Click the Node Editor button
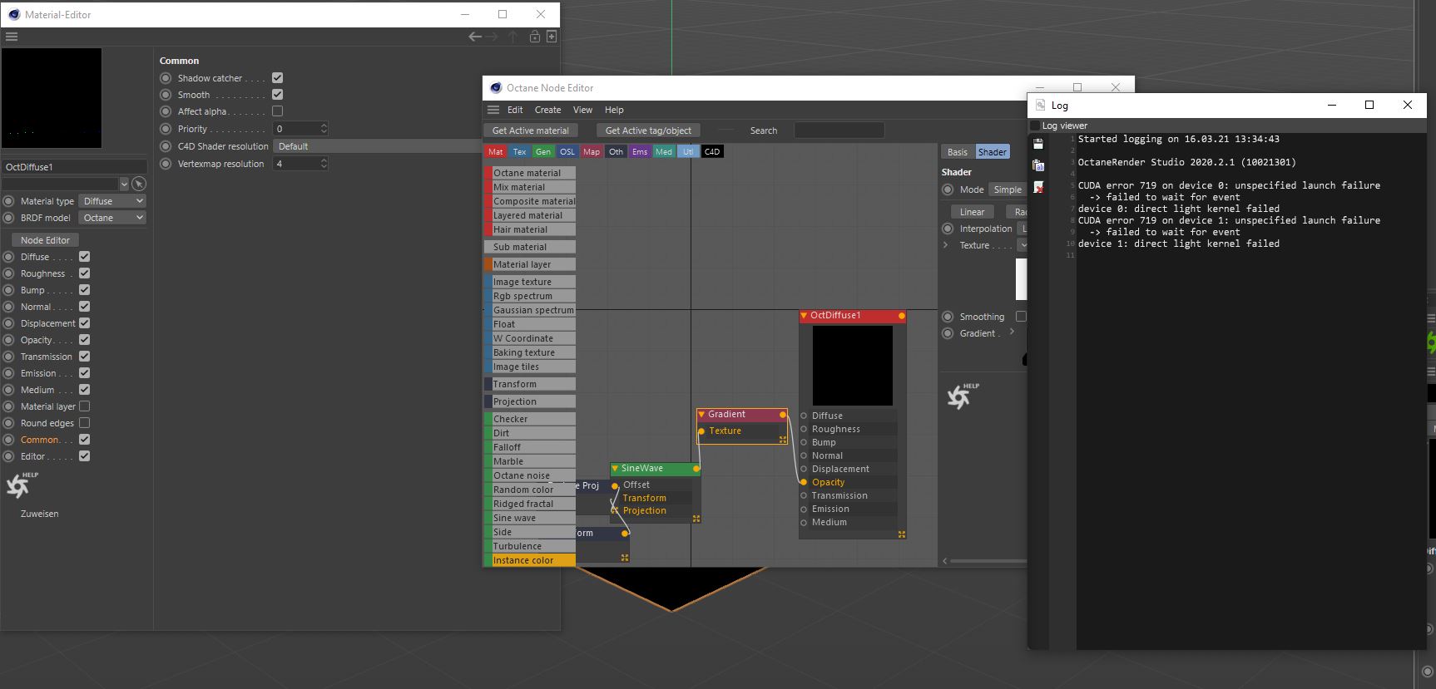 [x=45, y=240]
